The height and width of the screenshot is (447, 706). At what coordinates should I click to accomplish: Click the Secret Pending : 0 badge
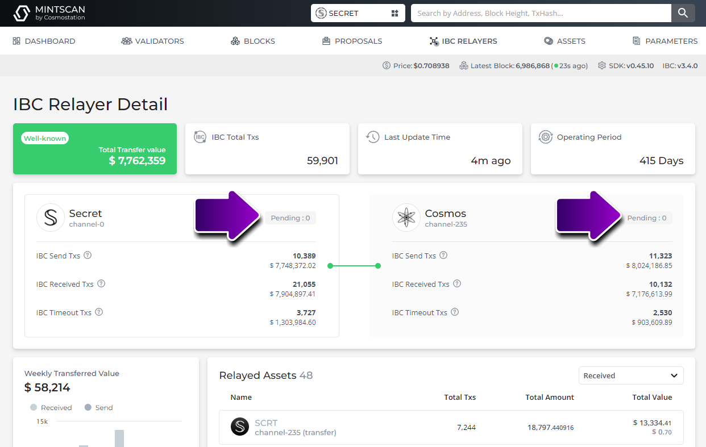pos(290,218)
